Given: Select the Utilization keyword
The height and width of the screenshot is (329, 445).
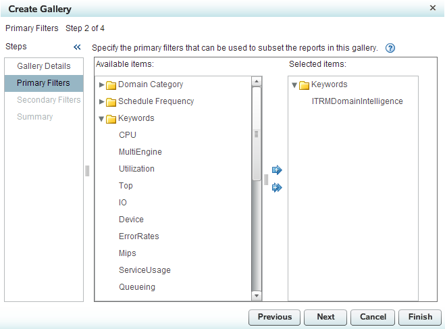Looking at the screenshot, I should click(136, 169).
